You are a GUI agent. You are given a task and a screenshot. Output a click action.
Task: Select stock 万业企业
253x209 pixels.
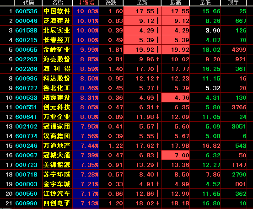pos(57,117)
